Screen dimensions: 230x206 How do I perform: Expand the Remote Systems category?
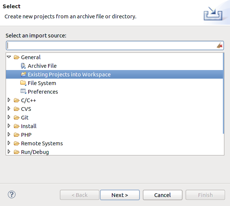(x=9, y=143)
